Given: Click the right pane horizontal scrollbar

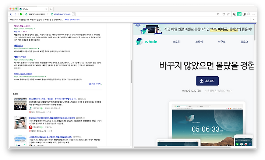Looking at the screenshot, I should pos(182,147).
